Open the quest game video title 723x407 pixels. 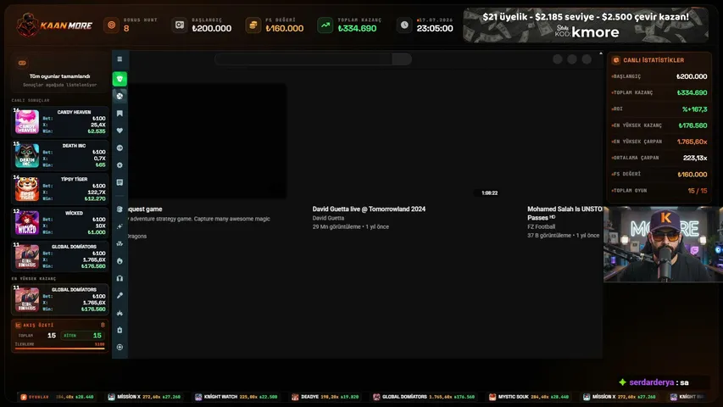(145, 209)
